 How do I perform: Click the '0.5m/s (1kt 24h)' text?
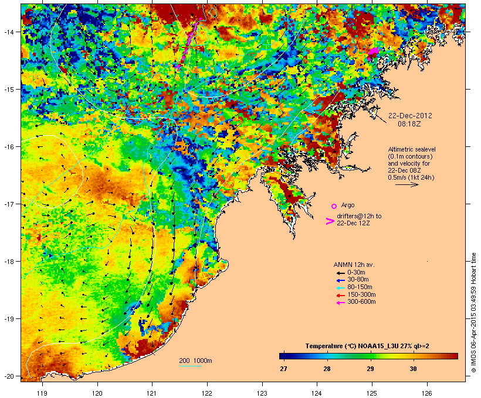[x=411, y=177]
